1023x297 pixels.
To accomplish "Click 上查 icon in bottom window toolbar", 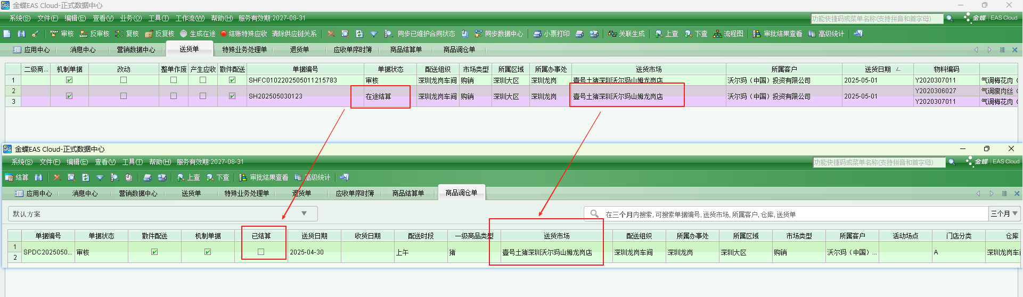I will click(181, 177).
